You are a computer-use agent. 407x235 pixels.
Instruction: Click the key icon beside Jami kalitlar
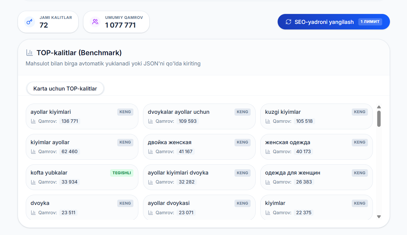[x=29, y=22]
